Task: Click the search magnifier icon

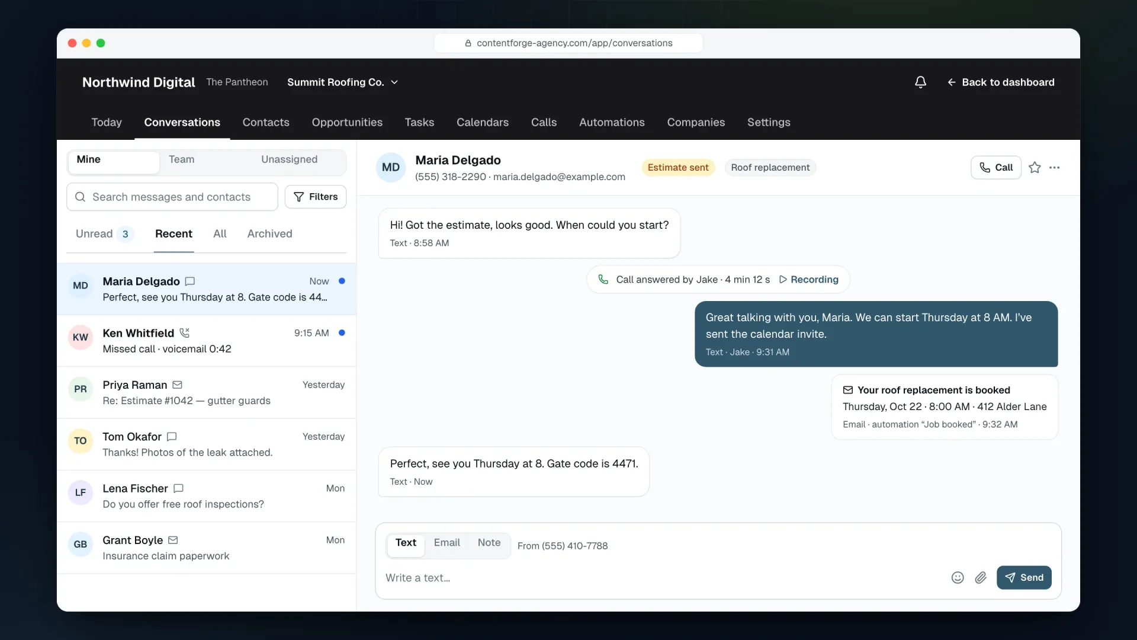Action: [x=81, y=197]
